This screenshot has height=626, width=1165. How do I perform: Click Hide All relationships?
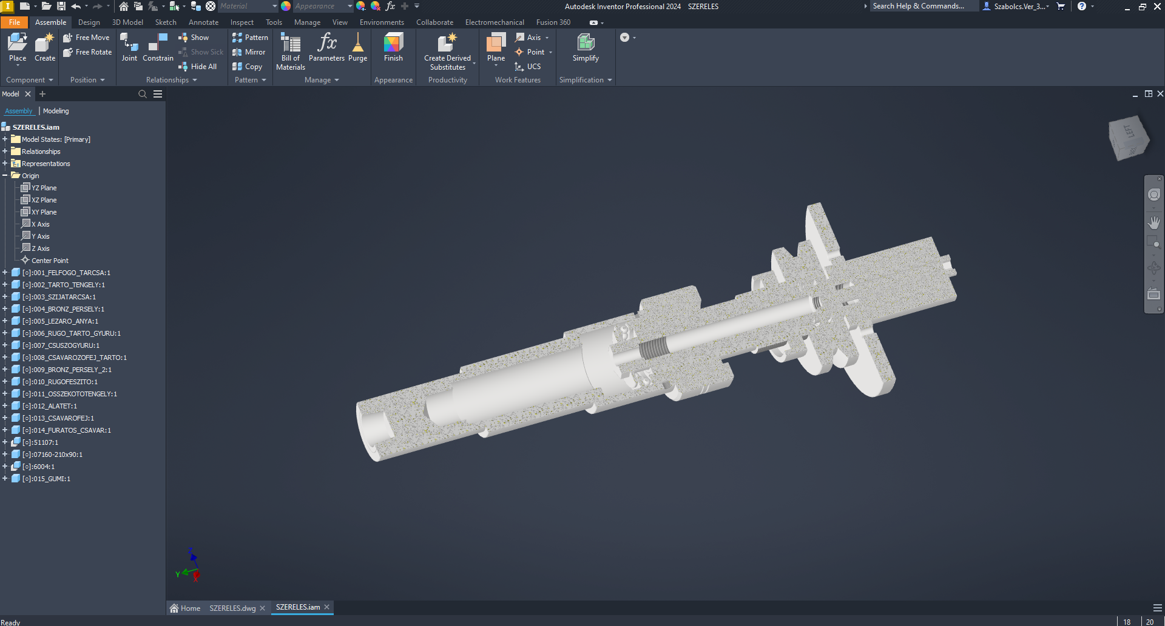pyautogui.click(x=197, y=67)
